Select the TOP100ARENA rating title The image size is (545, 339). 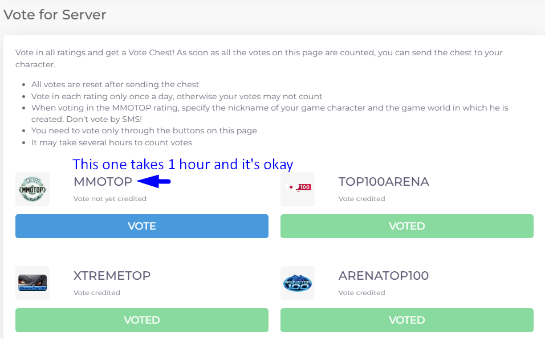(384, 182)
